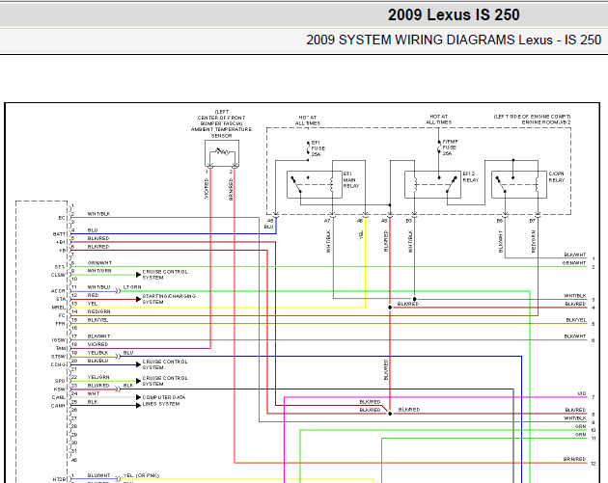Click the CANH terminal label
The image size is (608, 483).
tap(58, 406)
